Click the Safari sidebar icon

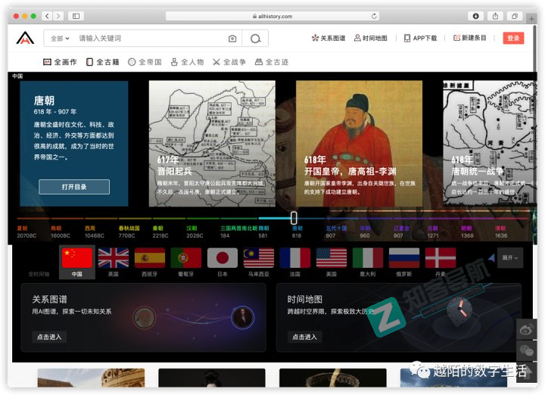[x=76, y=16]
